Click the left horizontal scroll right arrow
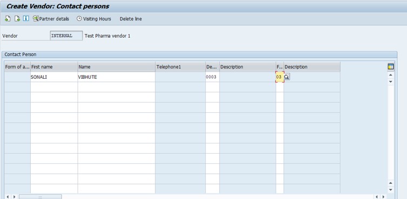407x199 pixels. click(x=14, y=197)
